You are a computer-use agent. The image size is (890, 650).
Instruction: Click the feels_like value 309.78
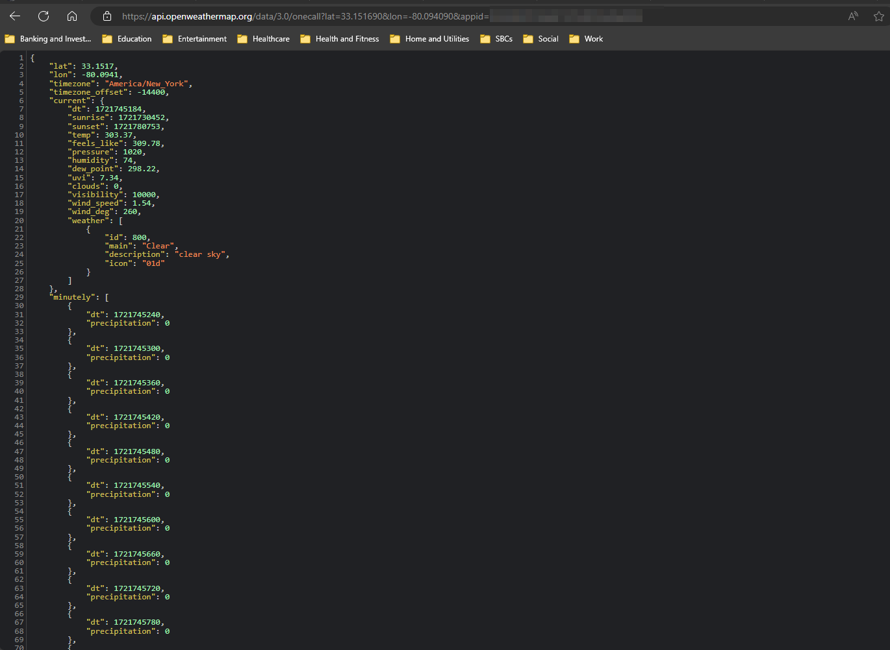click(x=146, y=143)
